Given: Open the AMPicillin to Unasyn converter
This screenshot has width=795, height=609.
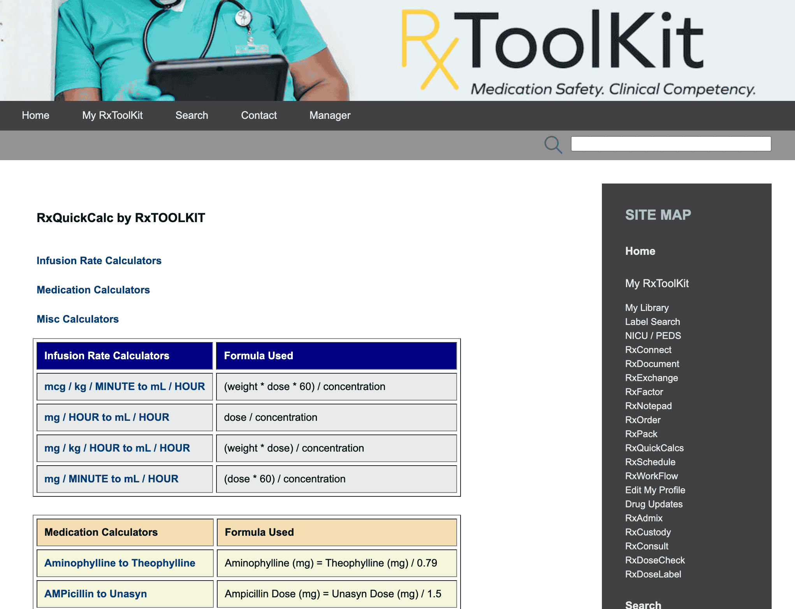Looking at the screenshot, I should 95,593.
